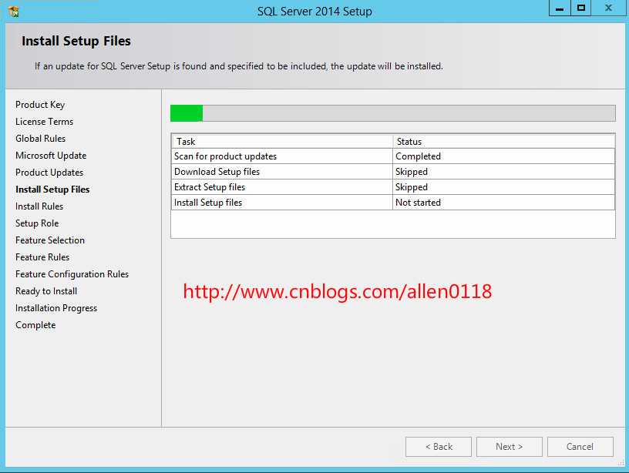Select the Install Setup files task row

click(x=393, y=203)
